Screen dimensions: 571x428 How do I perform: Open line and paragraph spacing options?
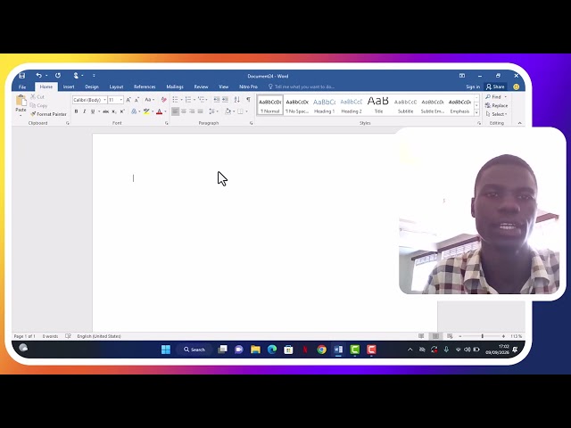click(x=212, y=111)
